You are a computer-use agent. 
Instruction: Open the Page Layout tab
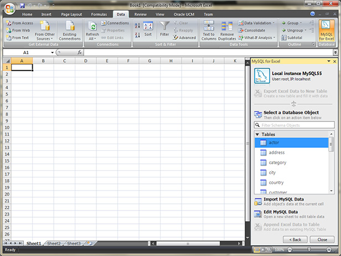pos(71,14)
